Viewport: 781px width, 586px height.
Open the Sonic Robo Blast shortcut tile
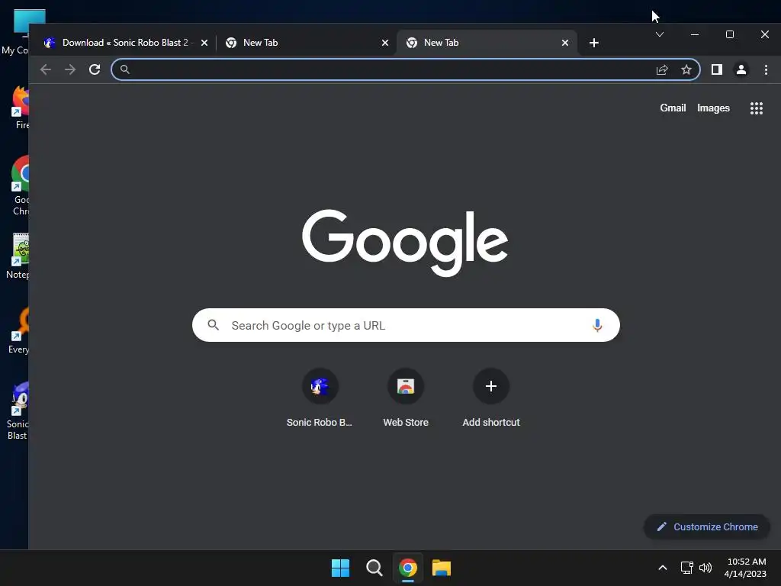tap(320, 398)
